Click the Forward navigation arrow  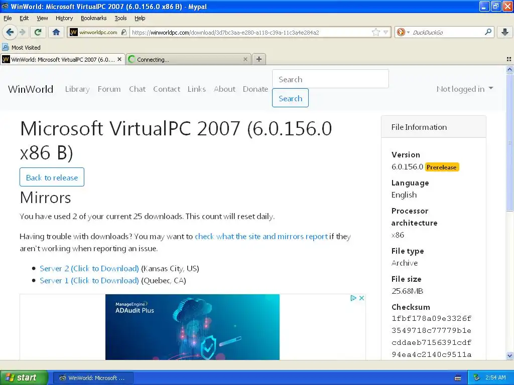(x=22, y=32)
